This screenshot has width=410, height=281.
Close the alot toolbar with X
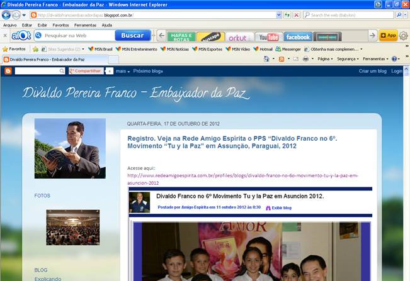[x=5, y=35]
